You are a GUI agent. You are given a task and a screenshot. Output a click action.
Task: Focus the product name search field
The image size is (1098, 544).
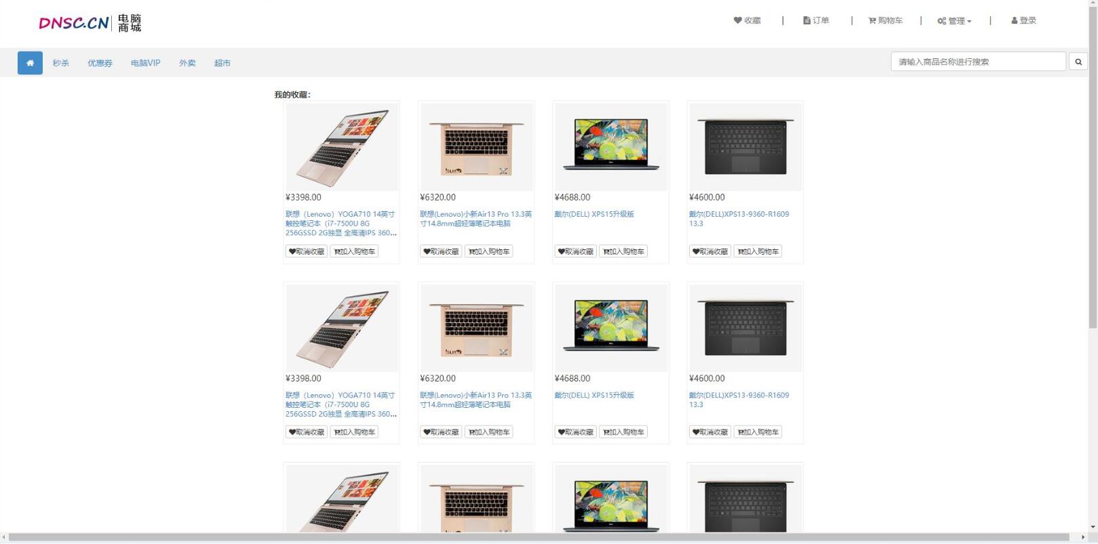tap(978, 62)
